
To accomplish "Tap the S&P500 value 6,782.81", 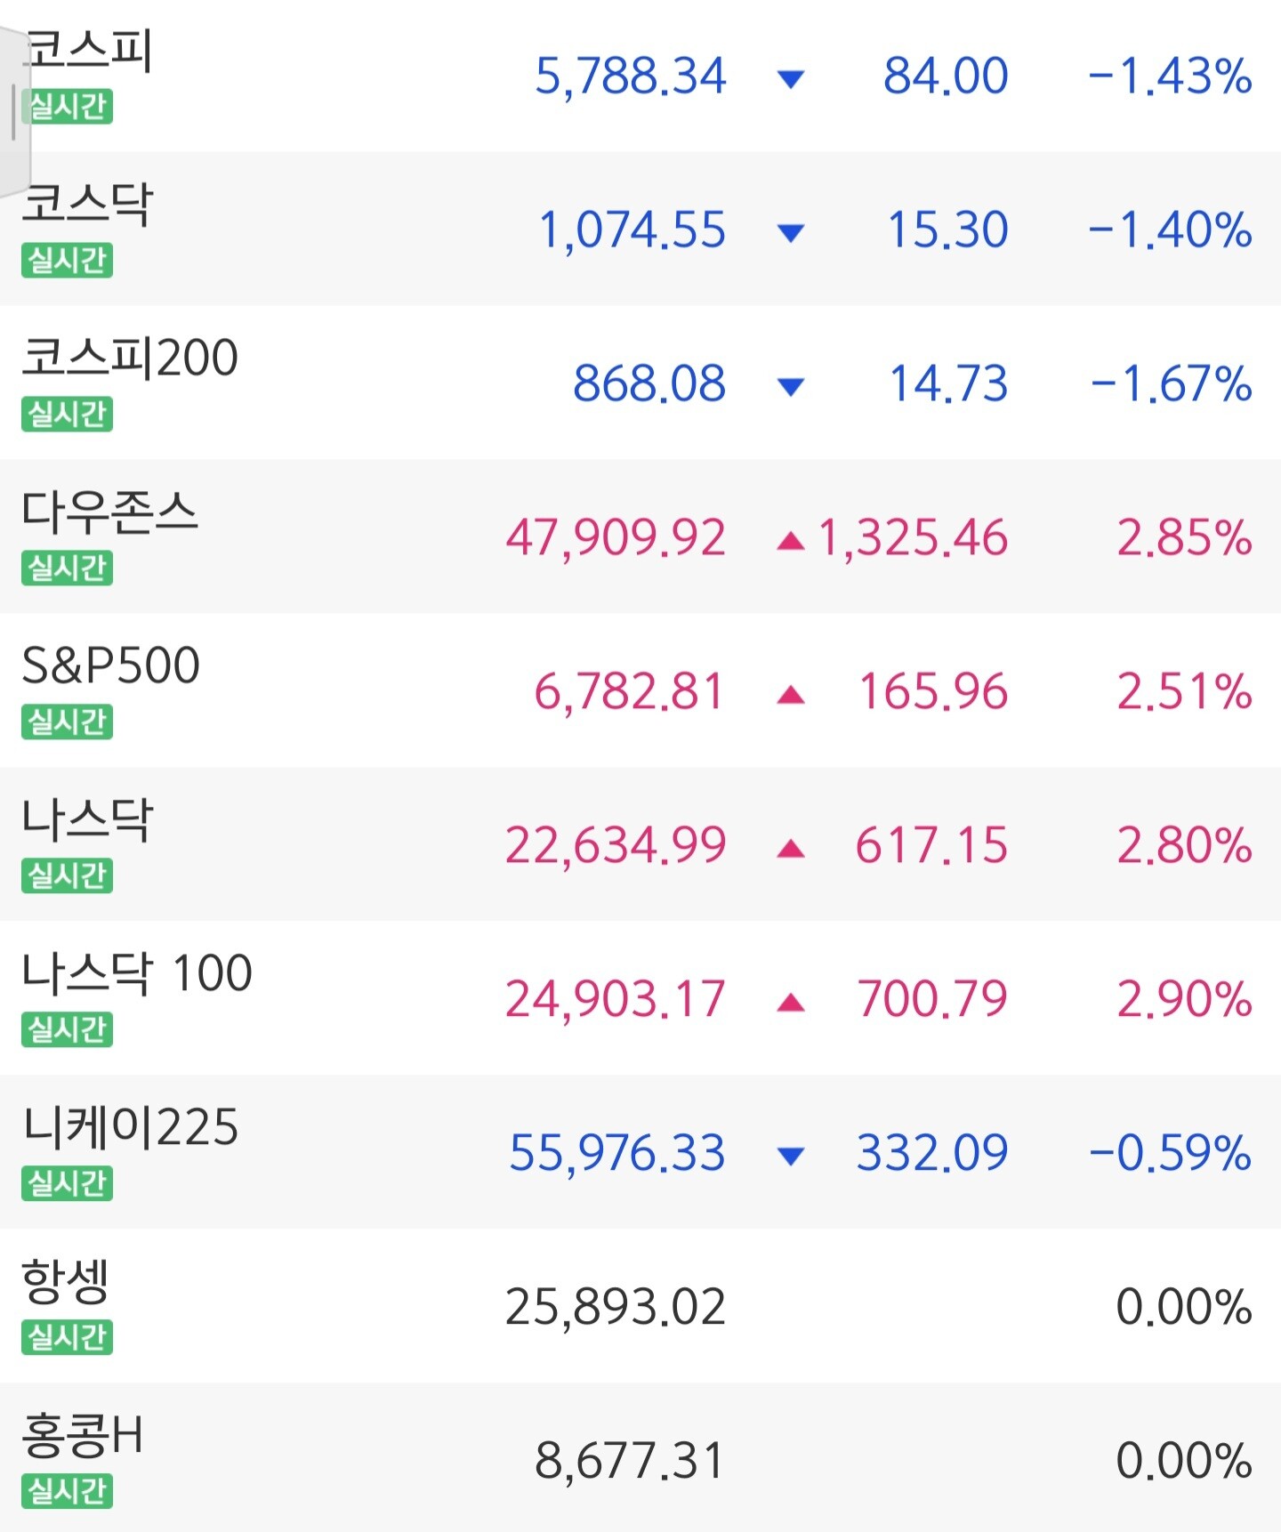I will coord(629,692).
